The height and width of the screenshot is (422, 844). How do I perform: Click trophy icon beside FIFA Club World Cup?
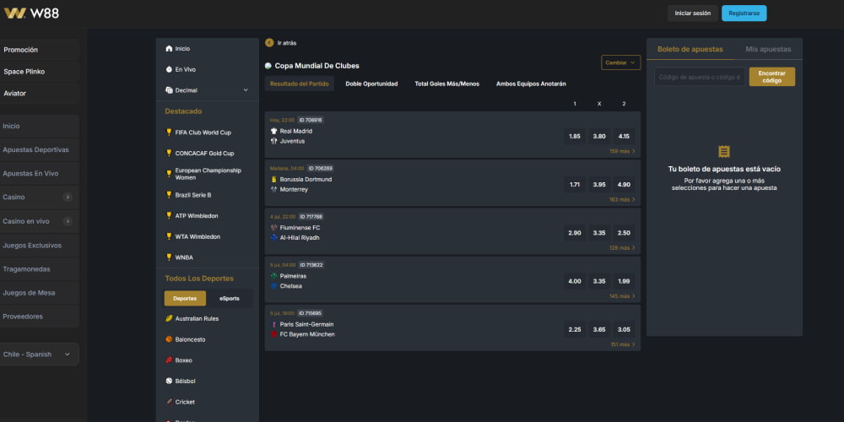click(169, 132)
